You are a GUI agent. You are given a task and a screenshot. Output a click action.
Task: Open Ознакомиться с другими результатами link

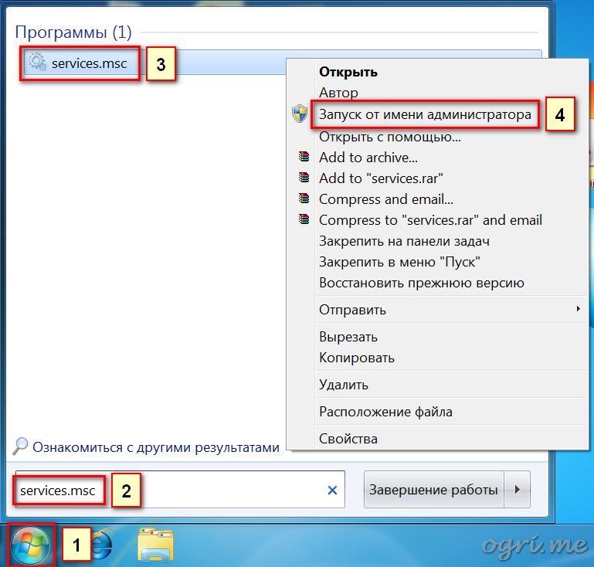(156, 447)
